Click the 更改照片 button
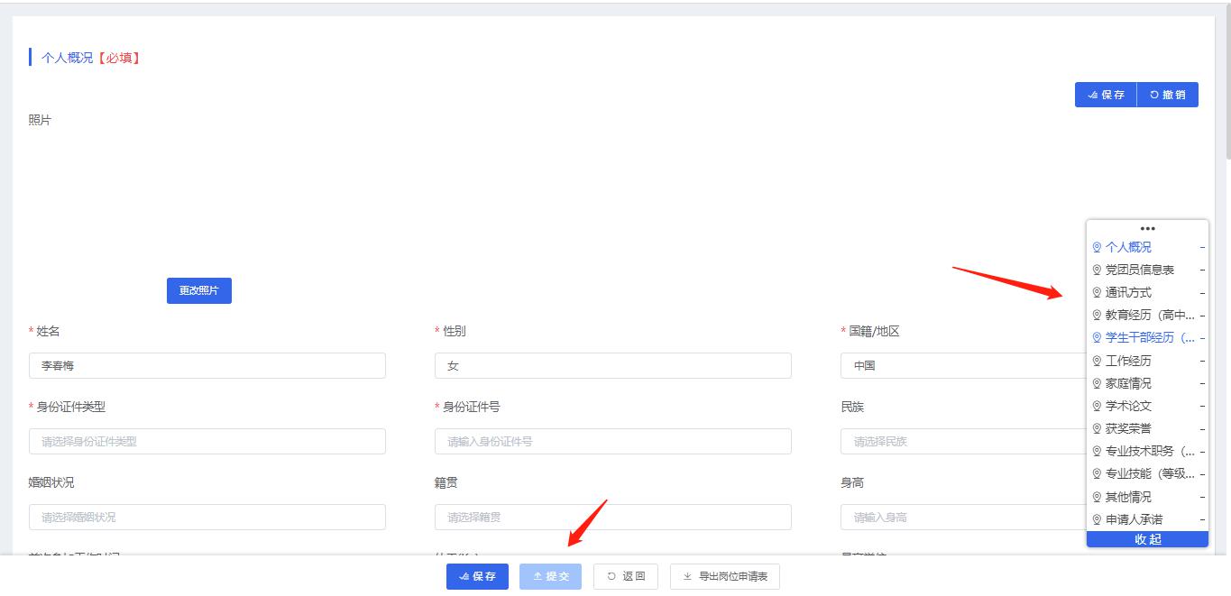The width and height of the screenshot is (1231, 596). click(198, 290)
